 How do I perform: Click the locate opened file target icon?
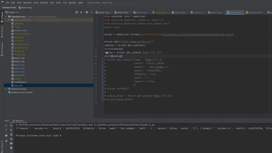76,12
